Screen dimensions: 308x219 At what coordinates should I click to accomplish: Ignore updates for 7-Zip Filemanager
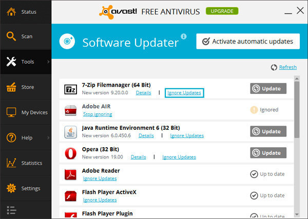pos(184,93)
